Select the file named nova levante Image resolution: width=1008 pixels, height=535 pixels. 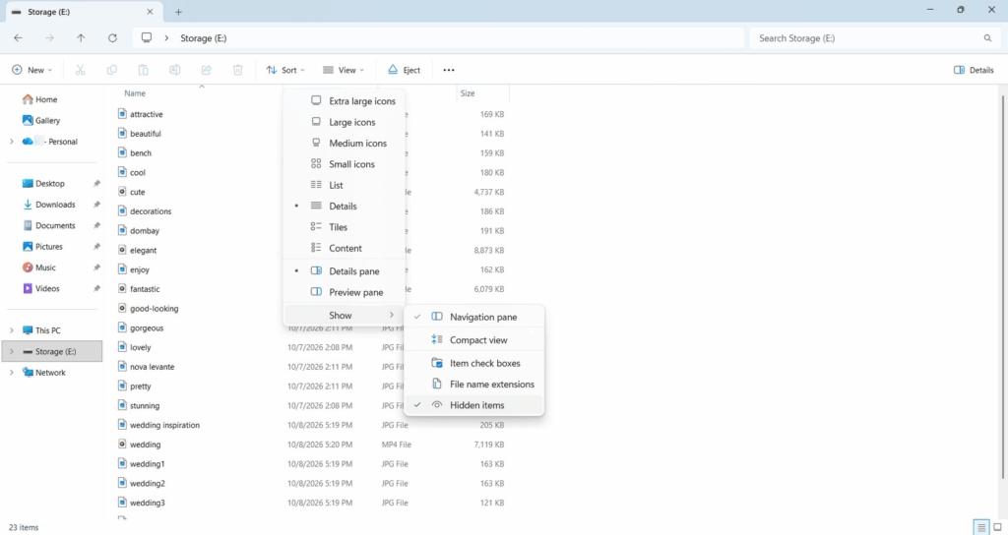(152, 367)
